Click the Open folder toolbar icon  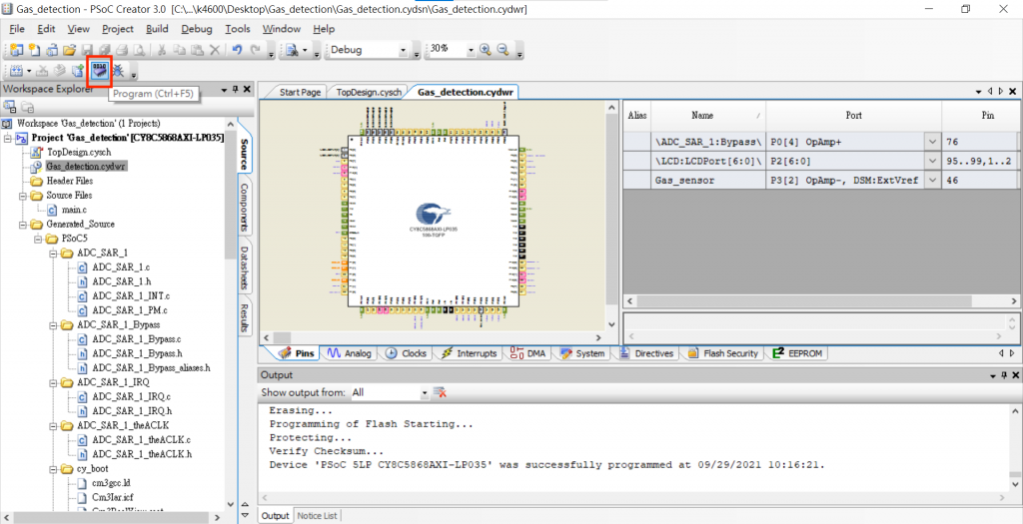70,50
